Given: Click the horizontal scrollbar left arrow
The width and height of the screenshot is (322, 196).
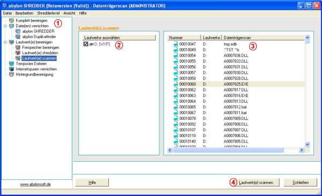Looking at the screenshot, I should pyautogui.click(x=170, y=150).
